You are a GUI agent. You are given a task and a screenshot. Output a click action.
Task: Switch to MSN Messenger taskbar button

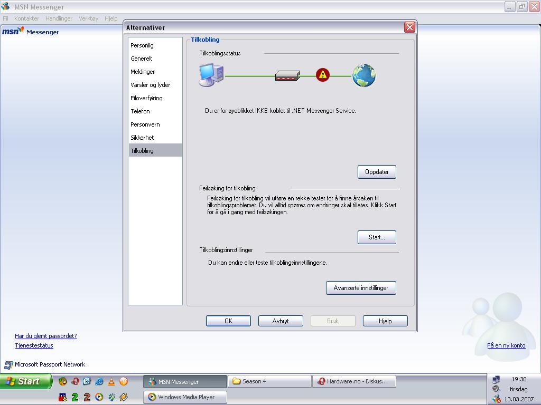[x=185, y=382]
